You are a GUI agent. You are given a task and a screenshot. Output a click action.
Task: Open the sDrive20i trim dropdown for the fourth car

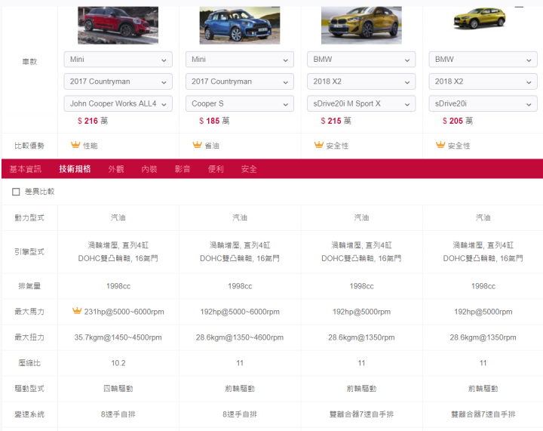coord(483,103)
